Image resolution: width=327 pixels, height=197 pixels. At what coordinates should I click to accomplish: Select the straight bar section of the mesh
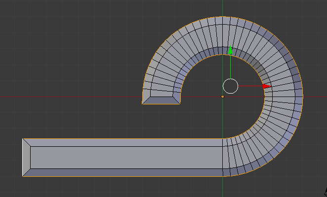[123, 158]
